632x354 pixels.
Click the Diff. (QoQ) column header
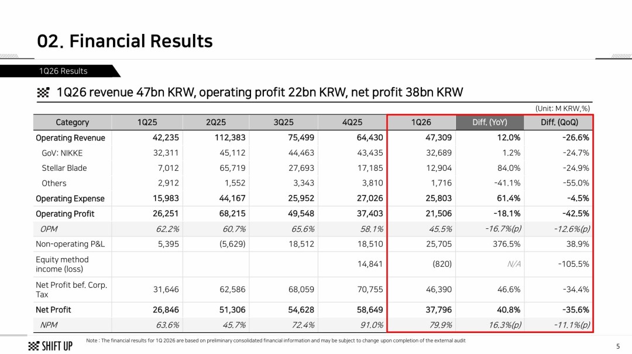tap(559, 122)
